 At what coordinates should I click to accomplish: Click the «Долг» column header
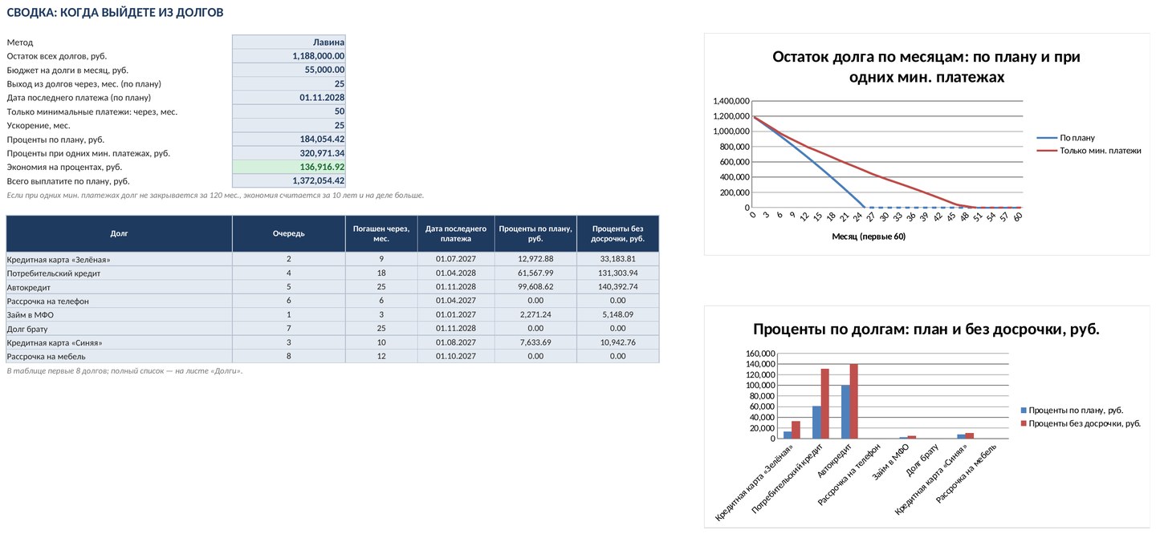coord(119,233)
